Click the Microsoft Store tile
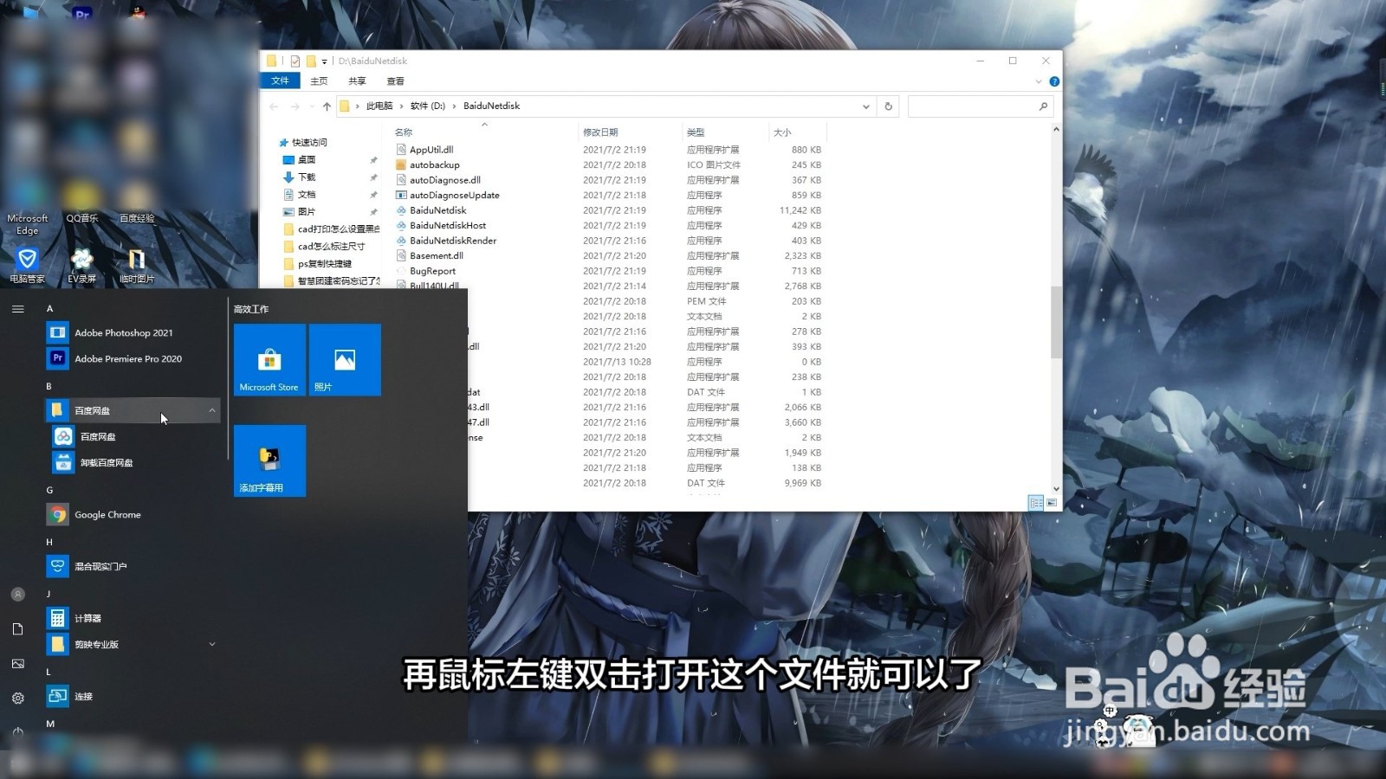The width and height of the screenshot is (1386, 779). [x=269, y=360]
